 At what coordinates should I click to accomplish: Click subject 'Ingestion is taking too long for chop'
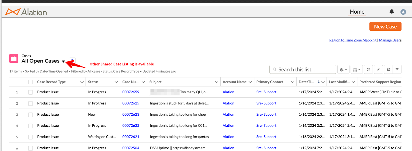pos(178,115)
